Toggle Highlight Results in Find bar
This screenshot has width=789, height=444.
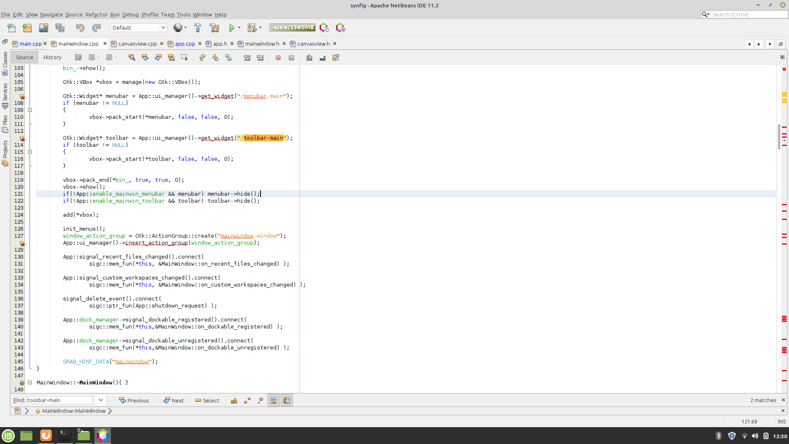[x=274, y=400]
